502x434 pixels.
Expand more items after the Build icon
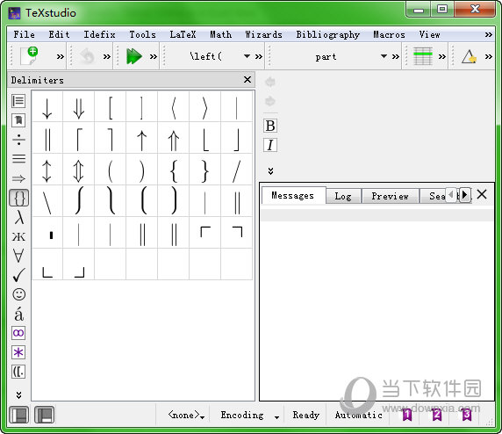click(154, 57)
